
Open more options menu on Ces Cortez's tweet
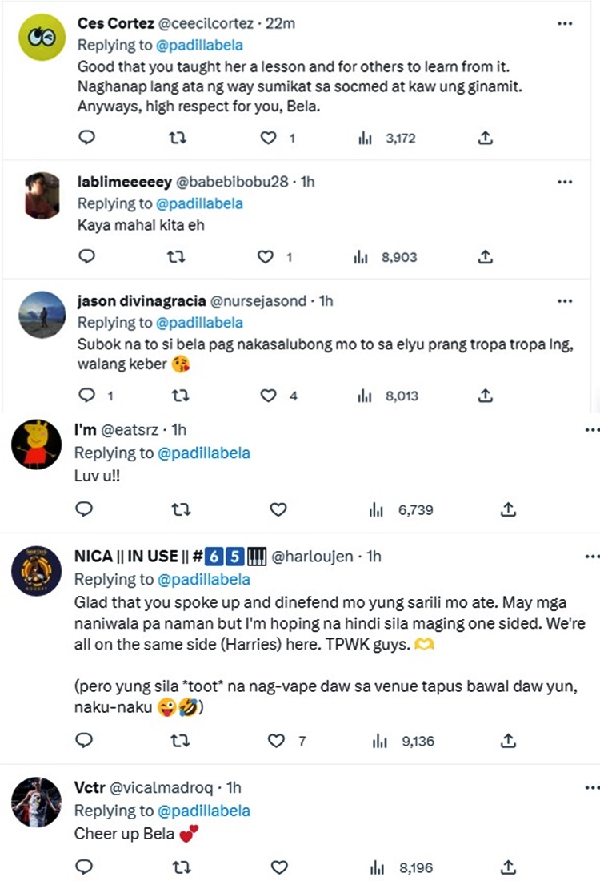tap(565, 25)
